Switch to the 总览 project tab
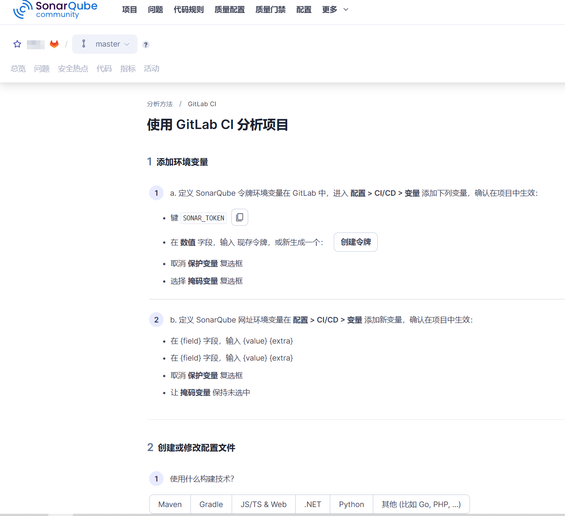 (18, 69)
